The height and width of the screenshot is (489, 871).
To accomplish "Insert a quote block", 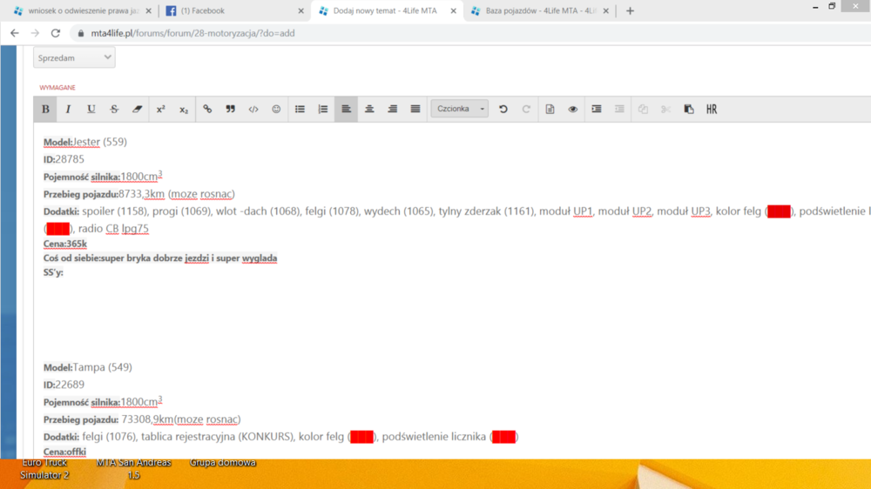I will point(230,110).
